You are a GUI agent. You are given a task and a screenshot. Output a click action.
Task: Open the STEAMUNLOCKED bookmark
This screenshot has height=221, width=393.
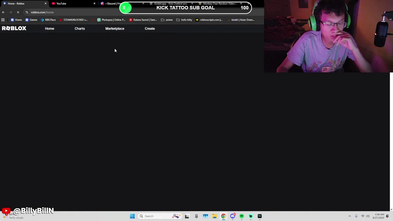point(73,20)
